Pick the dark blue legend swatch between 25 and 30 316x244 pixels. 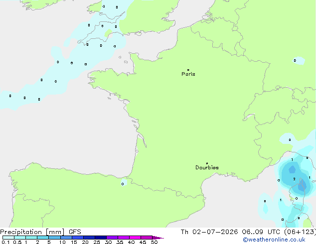[101, 238]
